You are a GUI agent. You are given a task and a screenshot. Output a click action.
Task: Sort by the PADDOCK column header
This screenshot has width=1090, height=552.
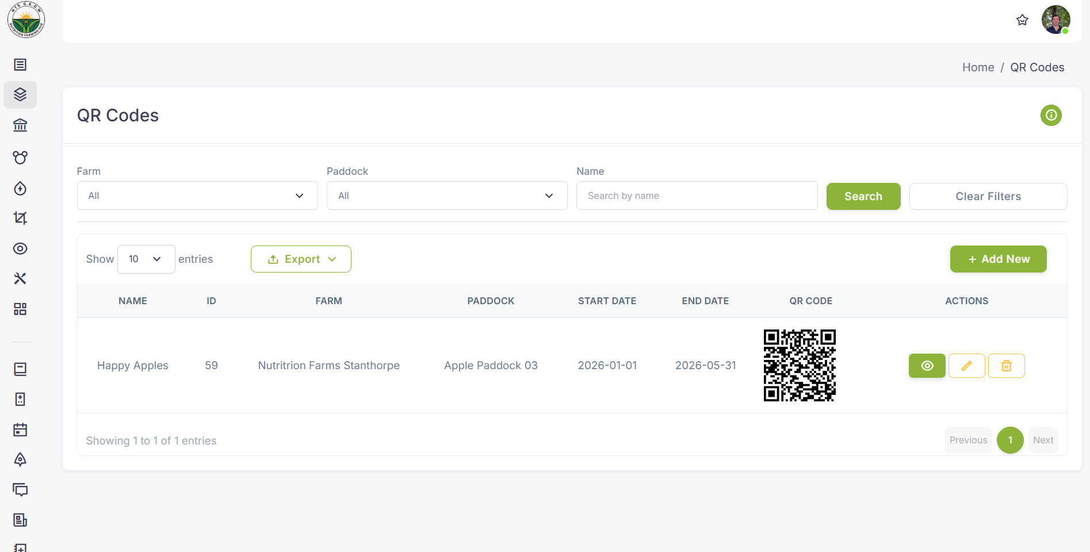coord(491,301)
